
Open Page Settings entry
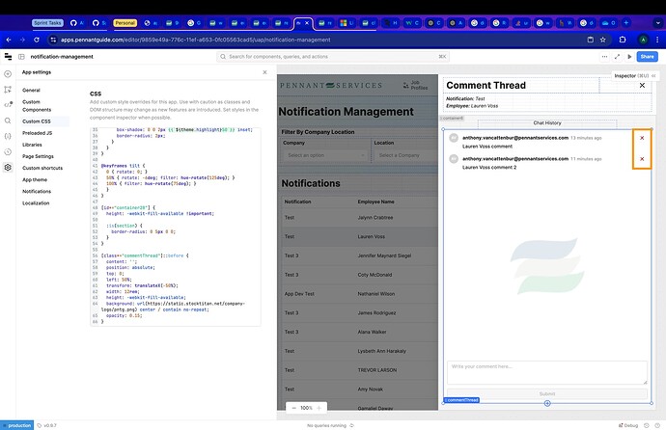38,156
